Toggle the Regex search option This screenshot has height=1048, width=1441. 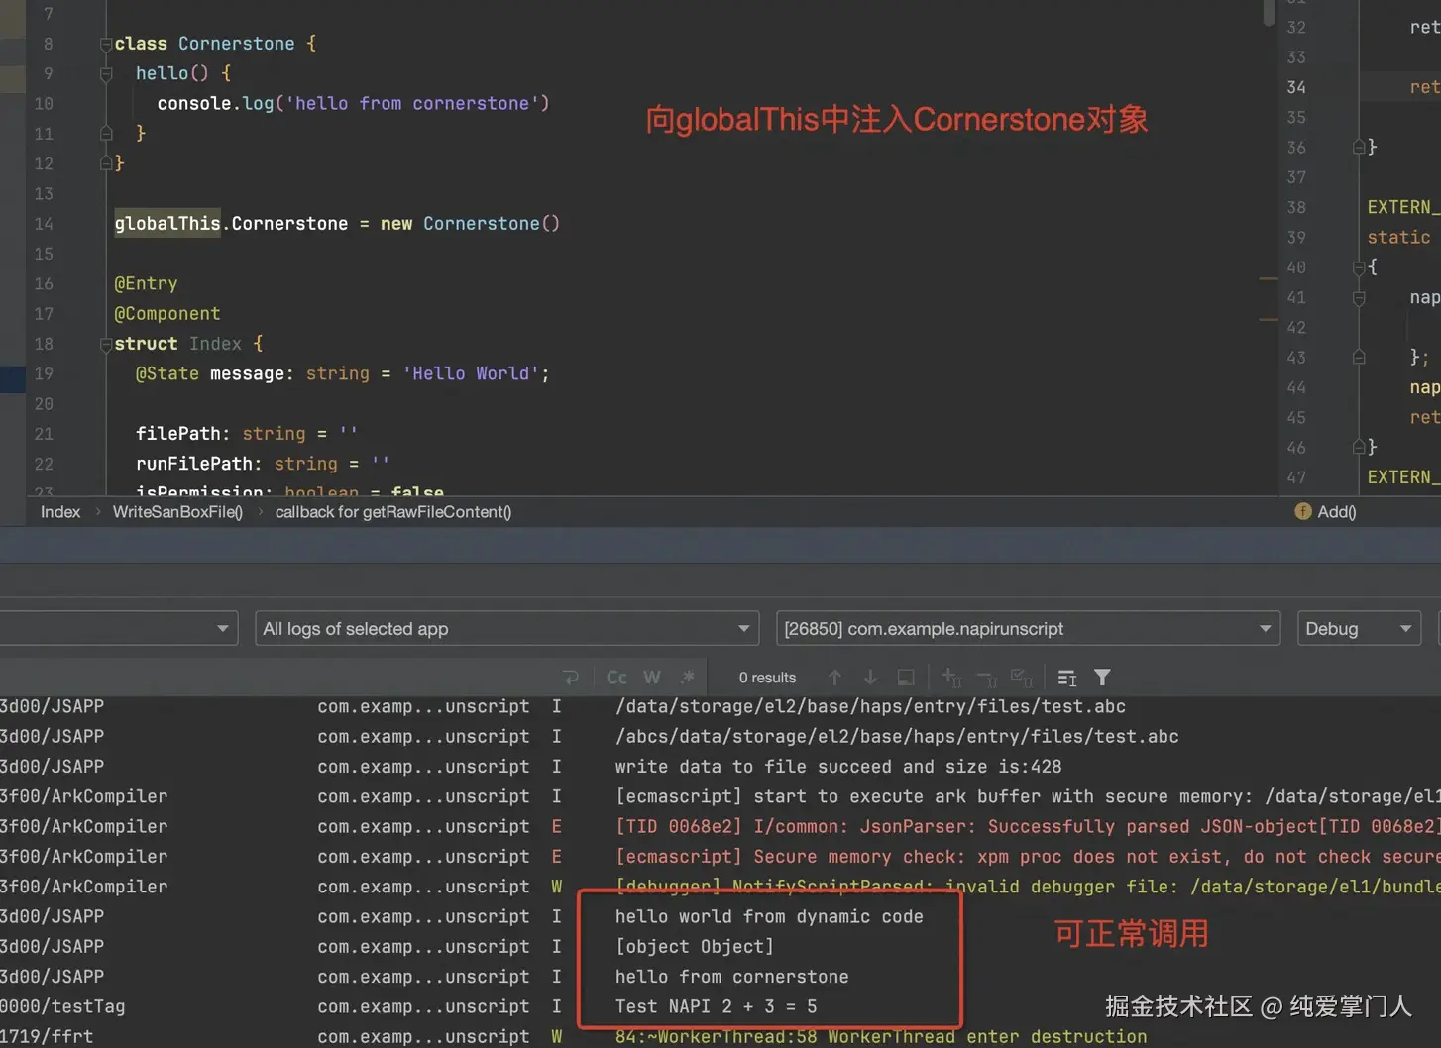click(688, 678)
